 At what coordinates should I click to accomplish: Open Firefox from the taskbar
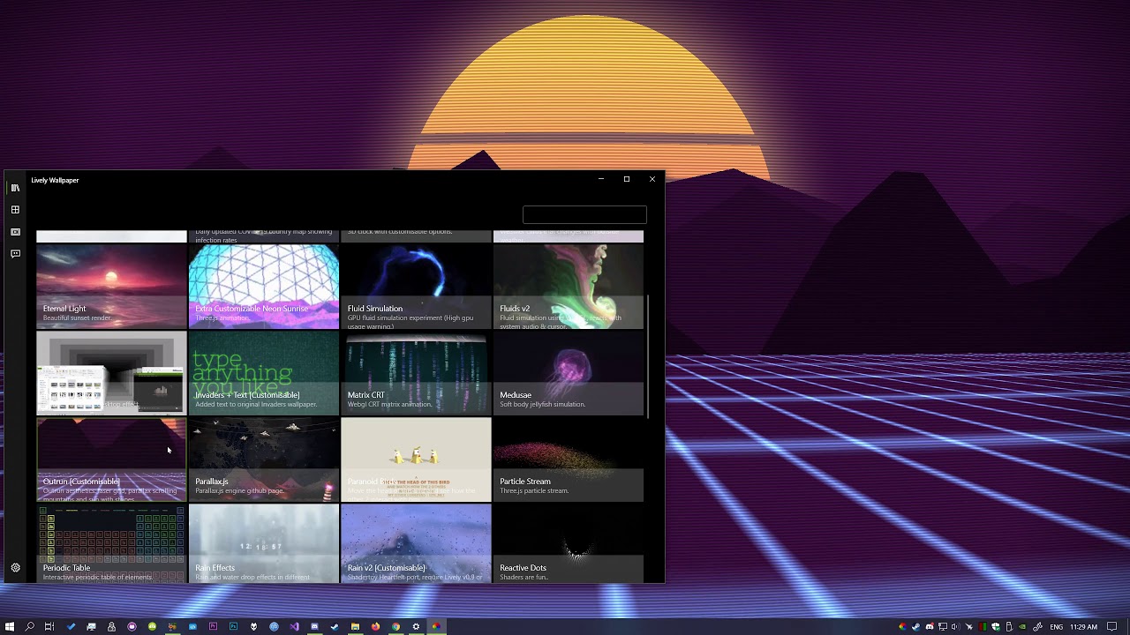(x=375, y=626)
